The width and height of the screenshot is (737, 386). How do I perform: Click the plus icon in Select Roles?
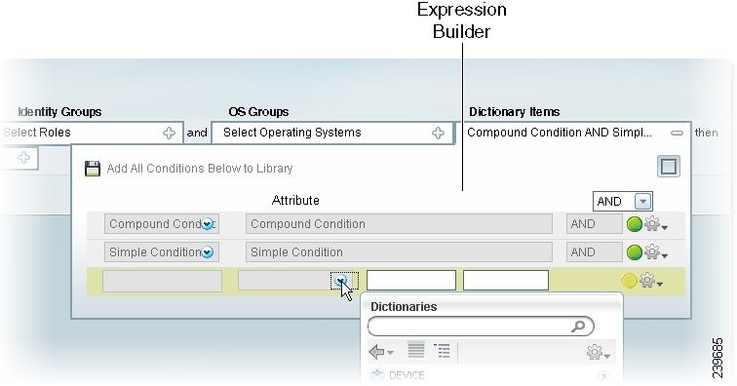[170, 134]
